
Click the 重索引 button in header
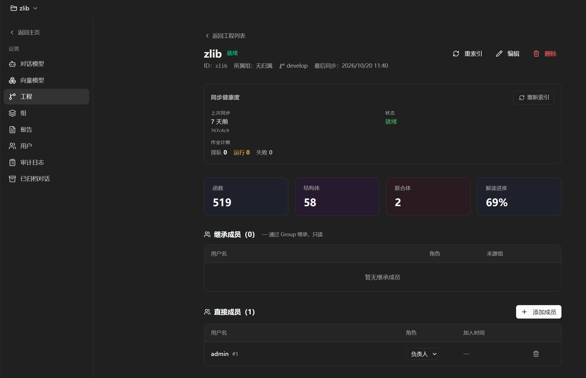[468, 54]
